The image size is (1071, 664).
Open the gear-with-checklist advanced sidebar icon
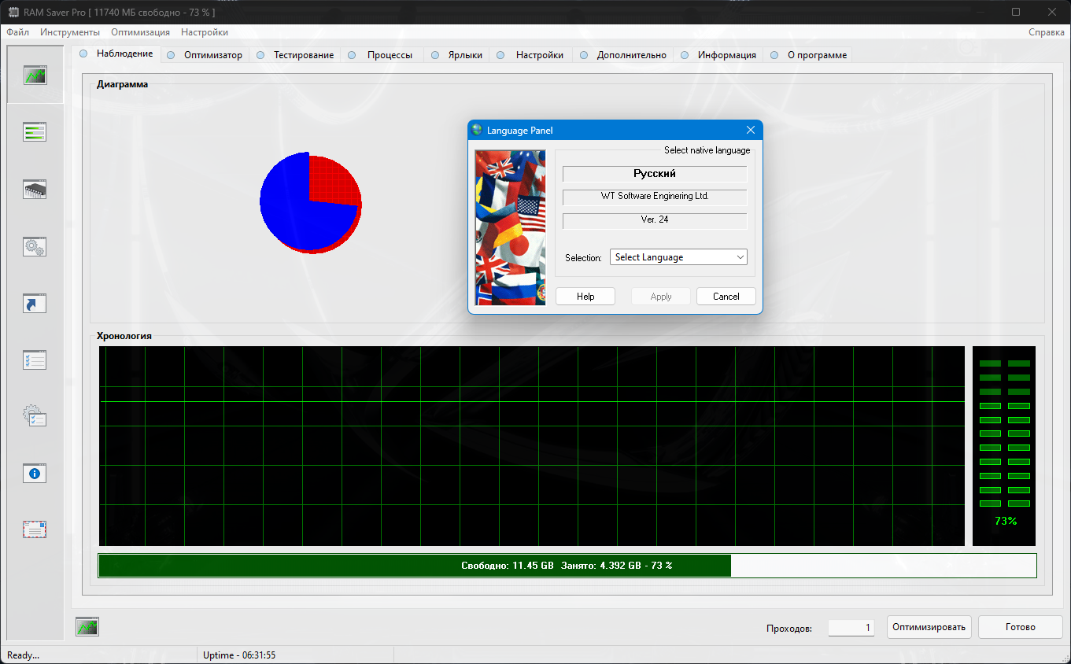click(x=35, y=415)
